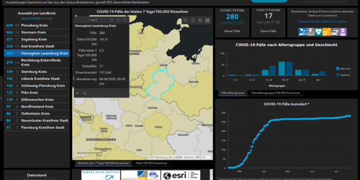Screen dimensions: 360x180
Task: Select the highlighted Herzogtum Lauenburg Kreis row
Action: [37, 53]
